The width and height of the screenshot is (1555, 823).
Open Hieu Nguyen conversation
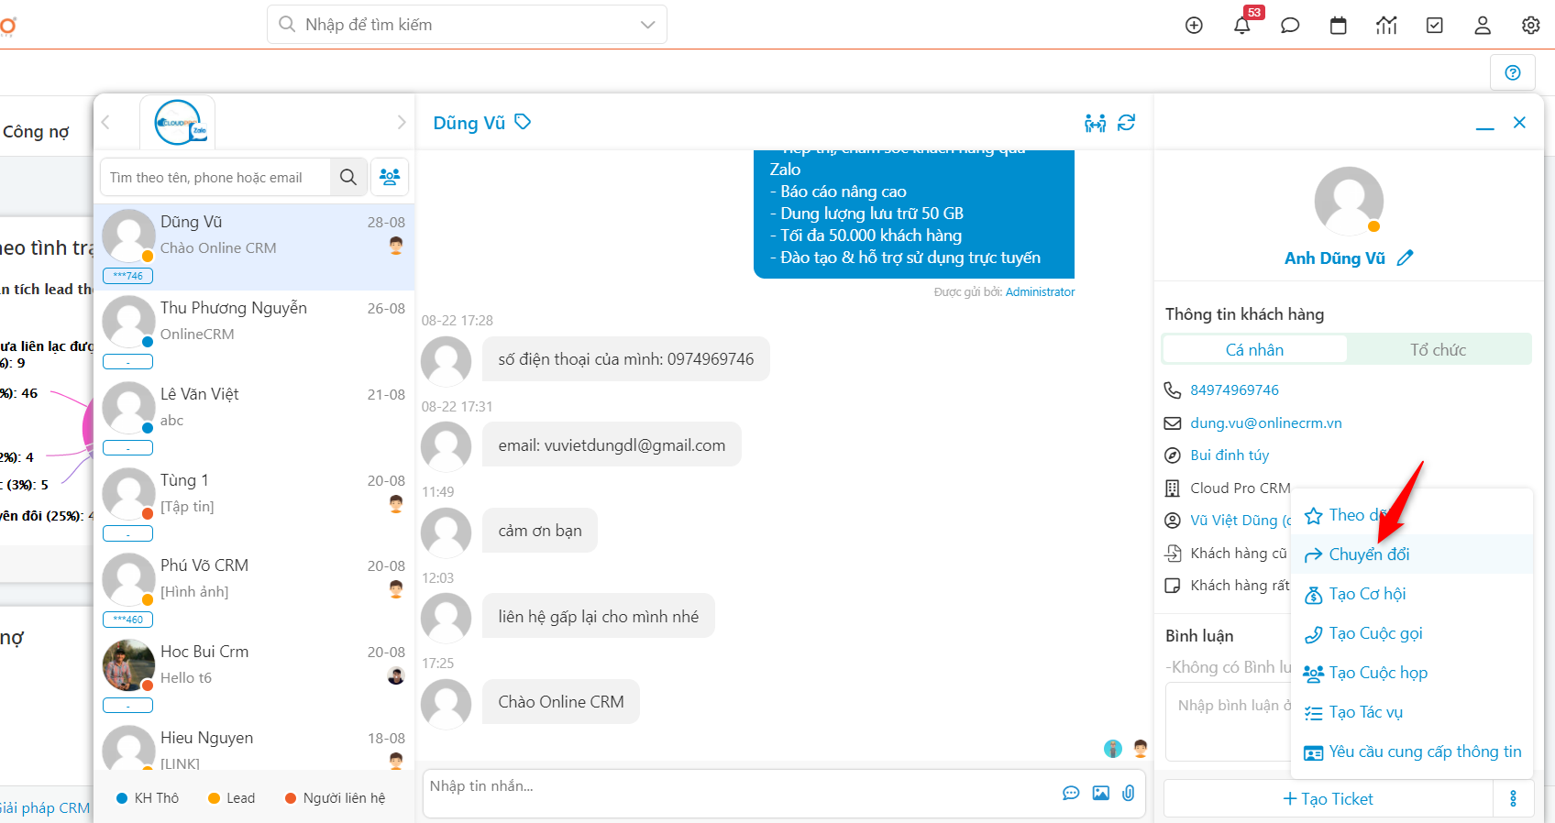(254, 746)
